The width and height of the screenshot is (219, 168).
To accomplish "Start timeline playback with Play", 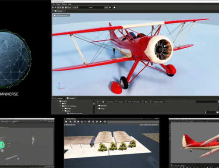I will coord(110,7).
